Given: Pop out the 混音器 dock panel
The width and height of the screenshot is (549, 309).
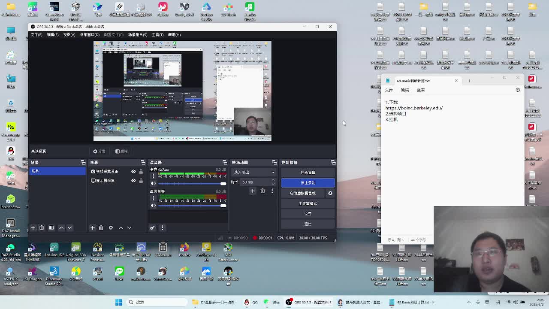Looking at the screenshot, I should [x=224, y=163].
